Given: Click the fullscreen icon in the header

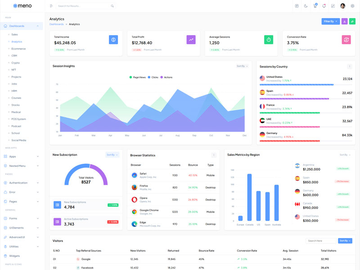Looking at the screenshot, I should click(x=333, y=6).
